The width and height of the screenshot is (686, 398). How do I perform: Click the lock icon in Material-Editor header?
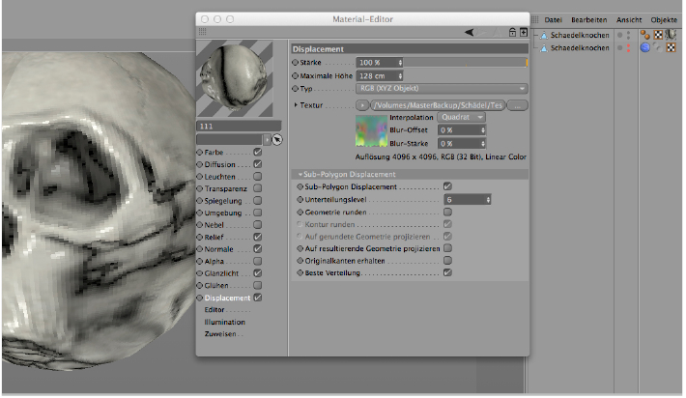(512, 32)
